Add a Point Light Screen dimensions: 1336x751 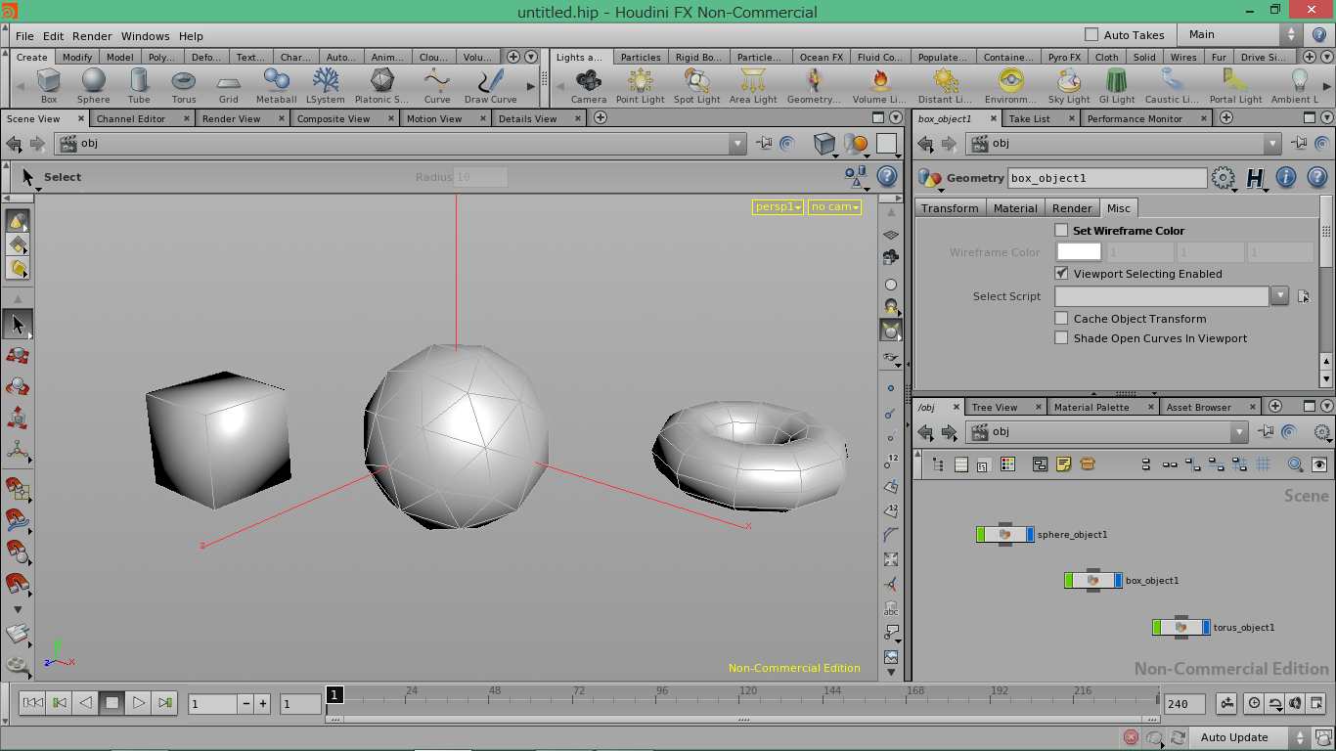pyautogui.click(x=641, y=85)
